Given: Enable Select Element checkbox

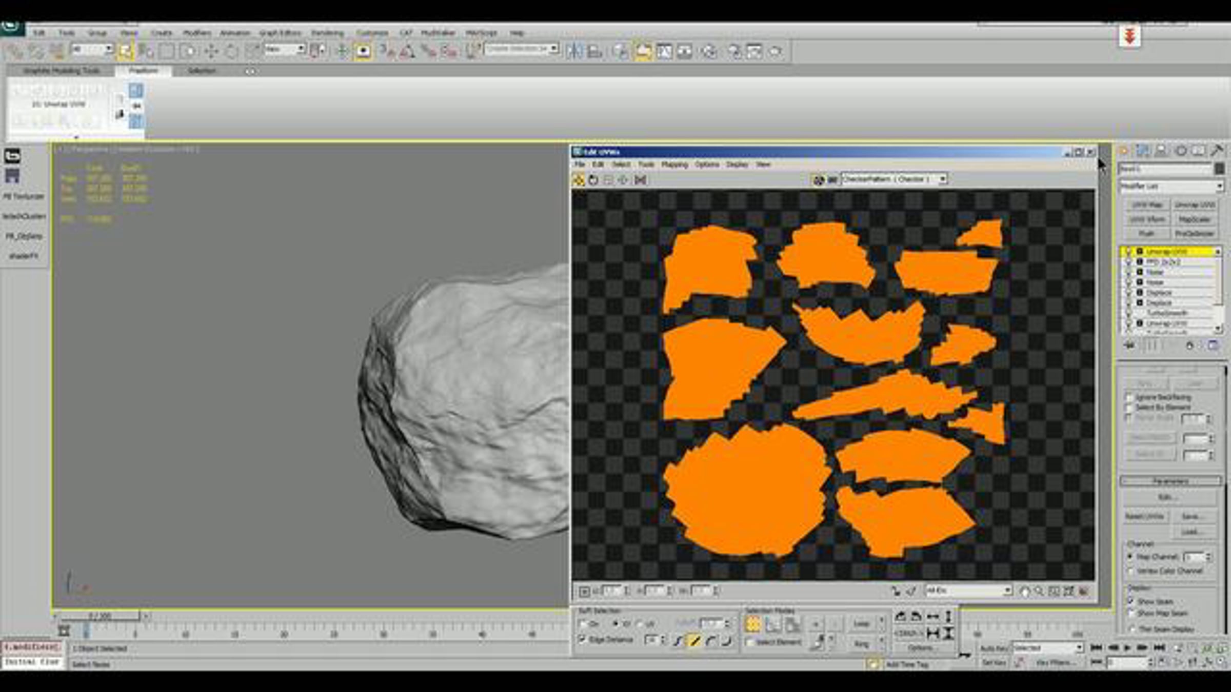Looking at the screenshot, I should point(750,642).
